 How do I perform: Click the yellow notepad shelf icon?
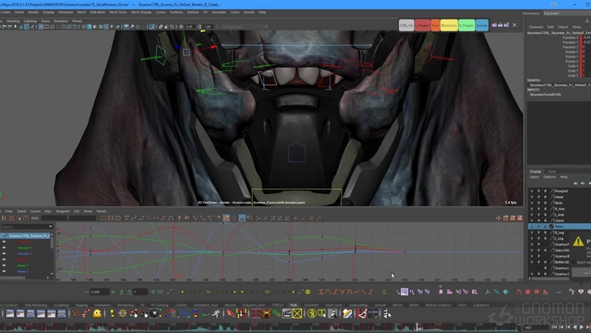pos(347,314)
